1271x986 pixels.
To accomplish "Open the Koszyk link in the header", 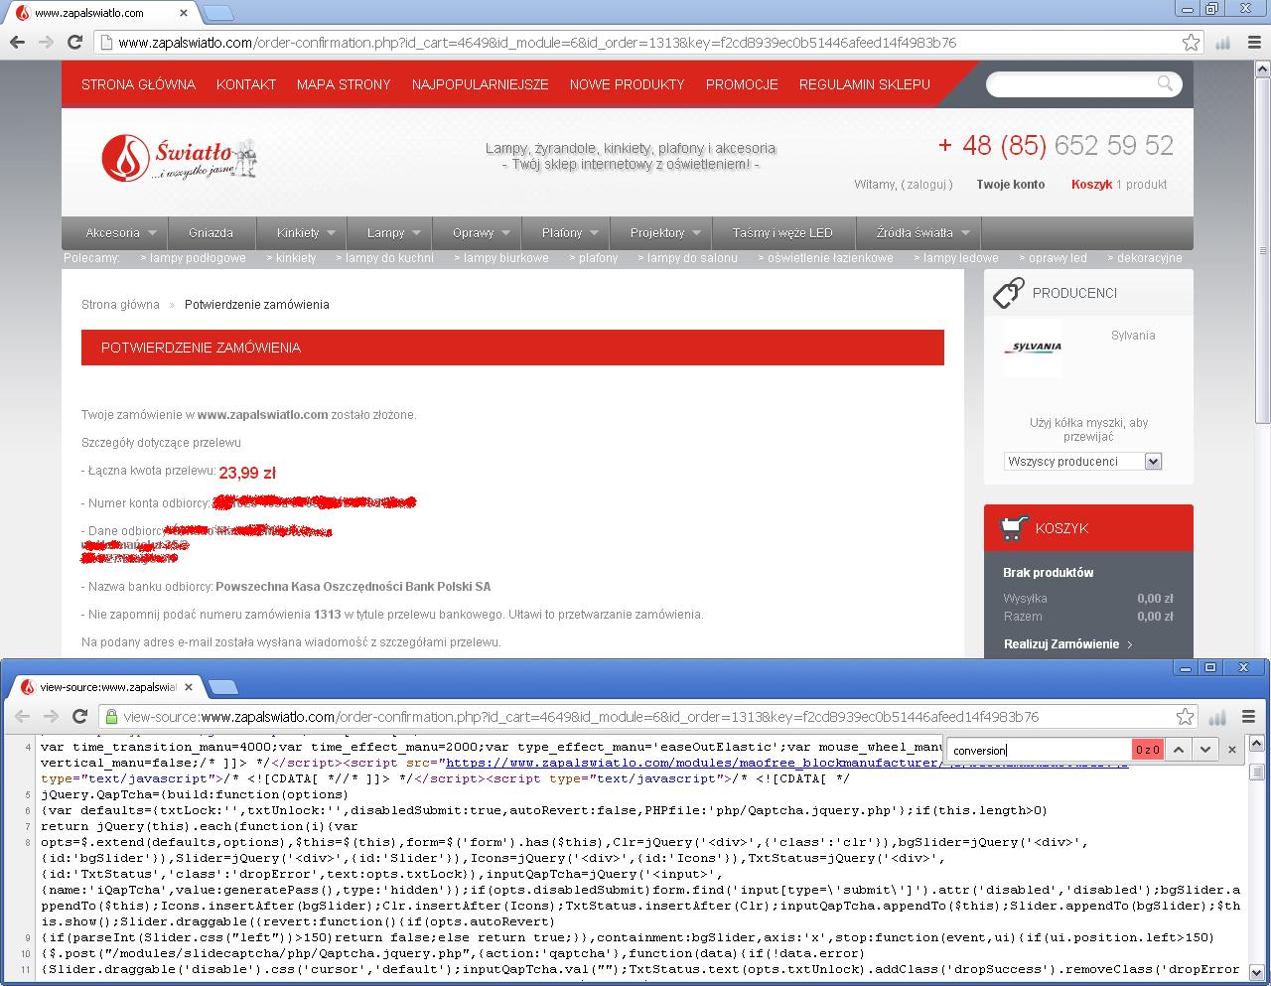I will [1091, 185].
